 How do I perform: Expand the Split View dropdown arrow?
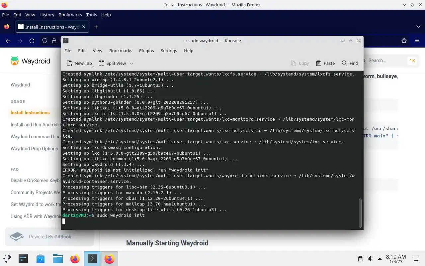(131, 63)
